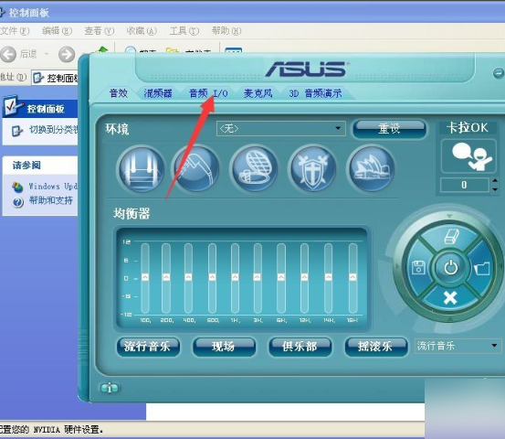Click the Karaoke value field showing 0

[x=465, y=185]
